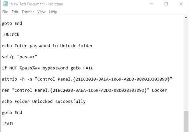189x132 pixels.
Task: Open the View menu
Action: point(41,12)
